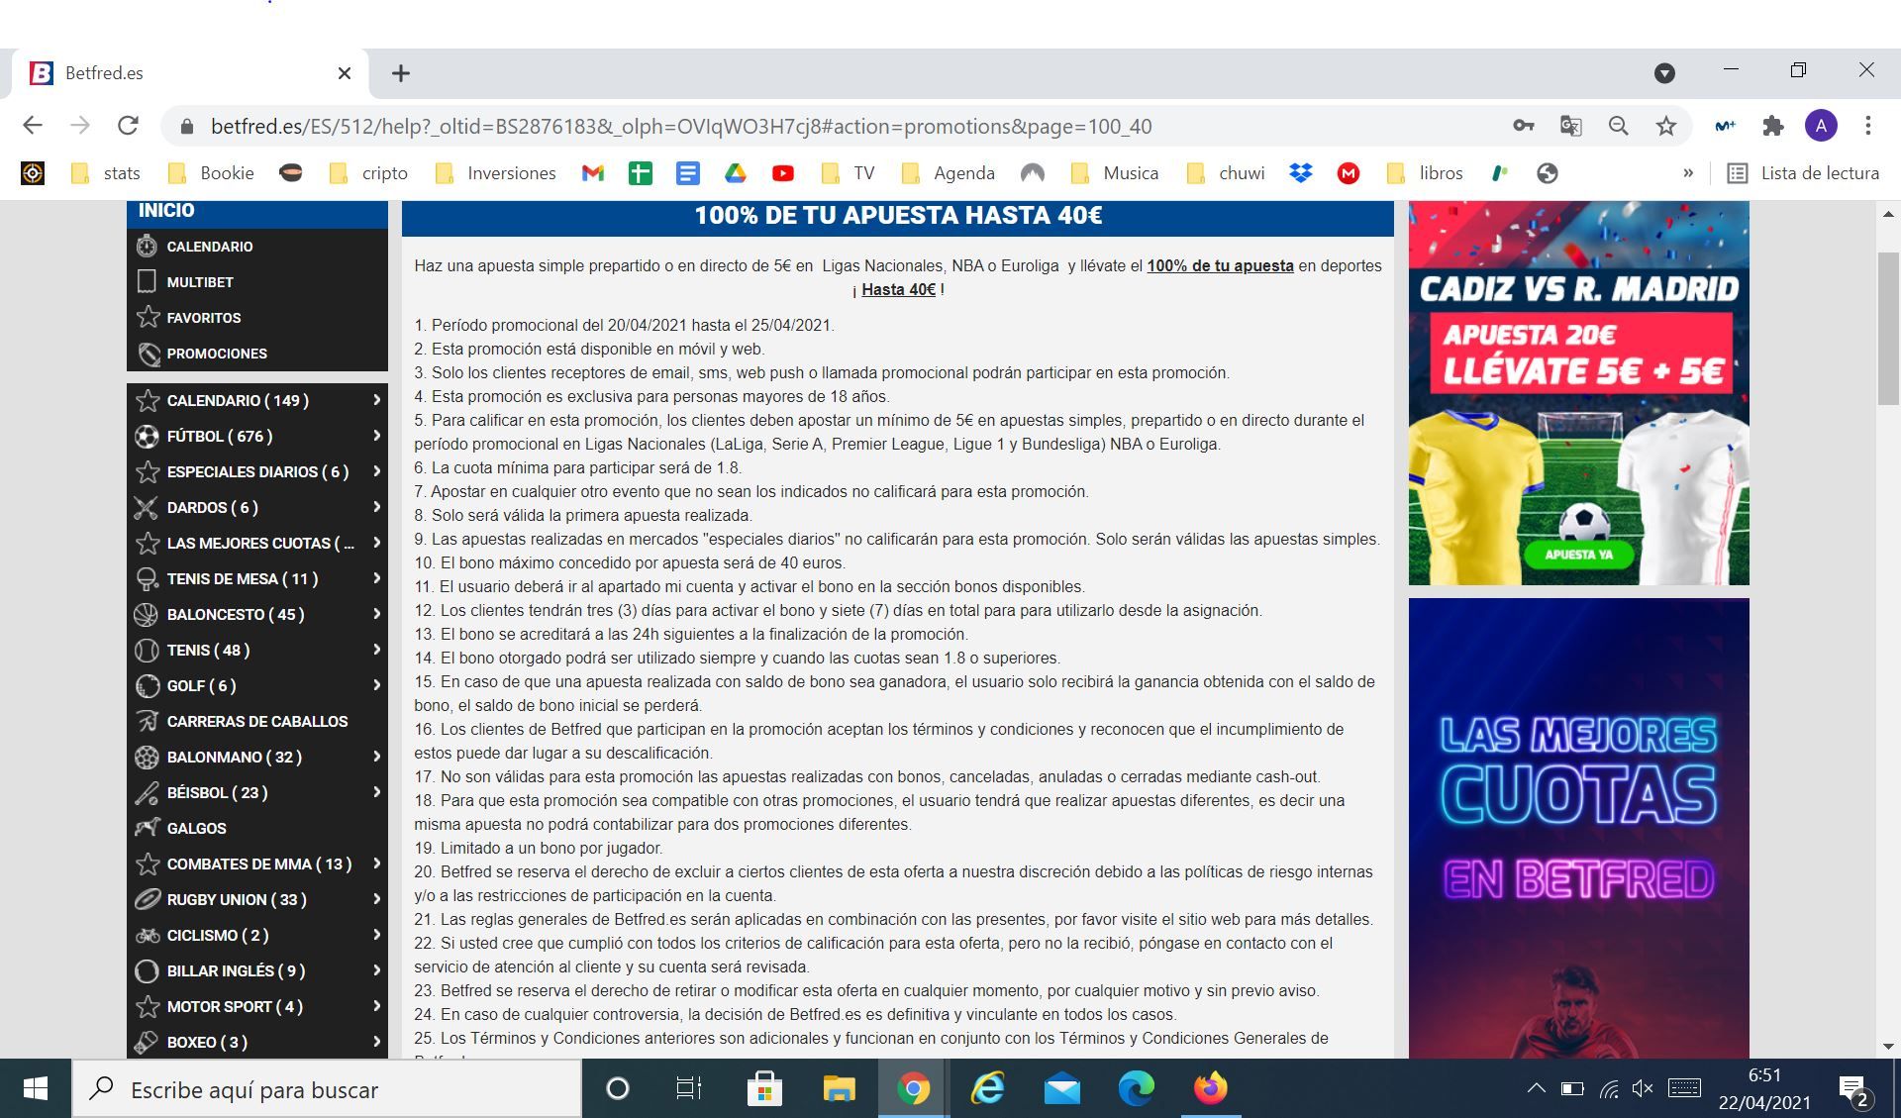Go back to the previous page
1901x1118 pixels.
33,126
